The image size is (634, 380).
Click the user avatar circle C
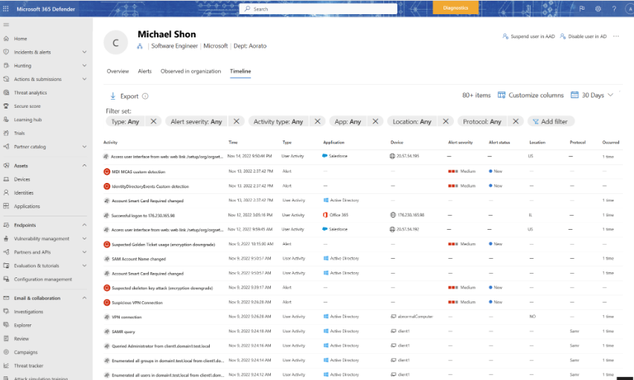pos(115,42)
